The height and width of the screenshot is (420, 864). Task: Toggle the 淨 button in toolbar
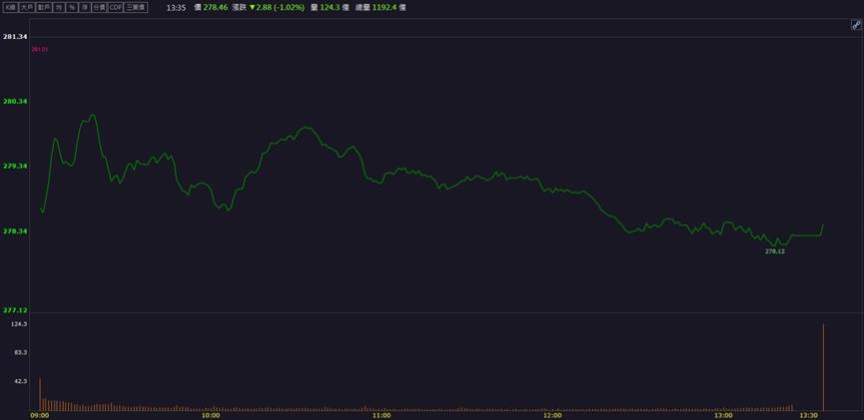click(x=84, y=8)
